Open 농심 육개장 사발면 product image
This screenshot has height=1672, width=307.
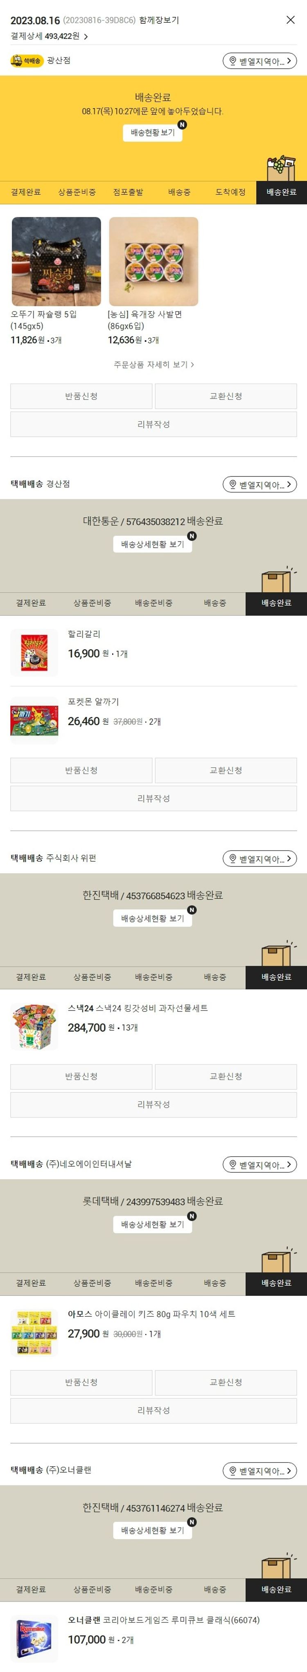click(x=153, y=262)
